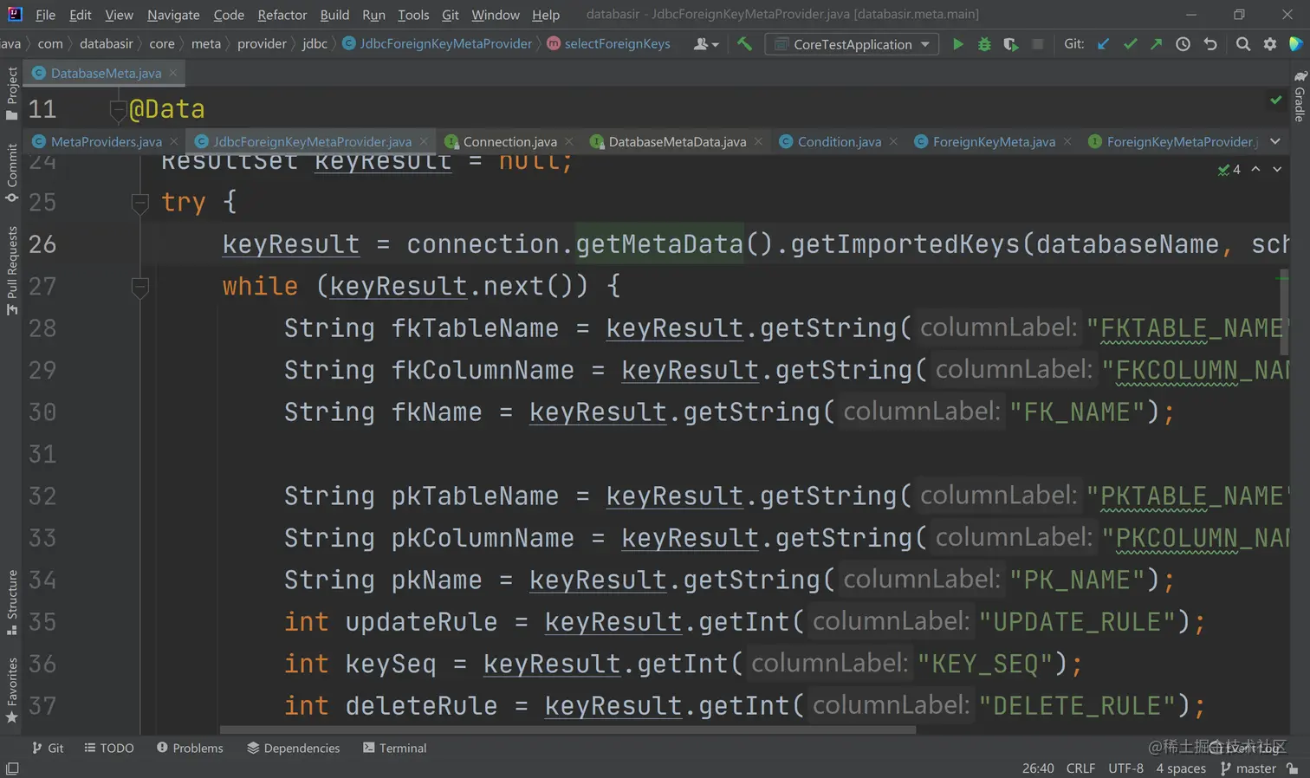Open the Problems tool window
The image size is (1310, 778).
(x=190, y=748)
